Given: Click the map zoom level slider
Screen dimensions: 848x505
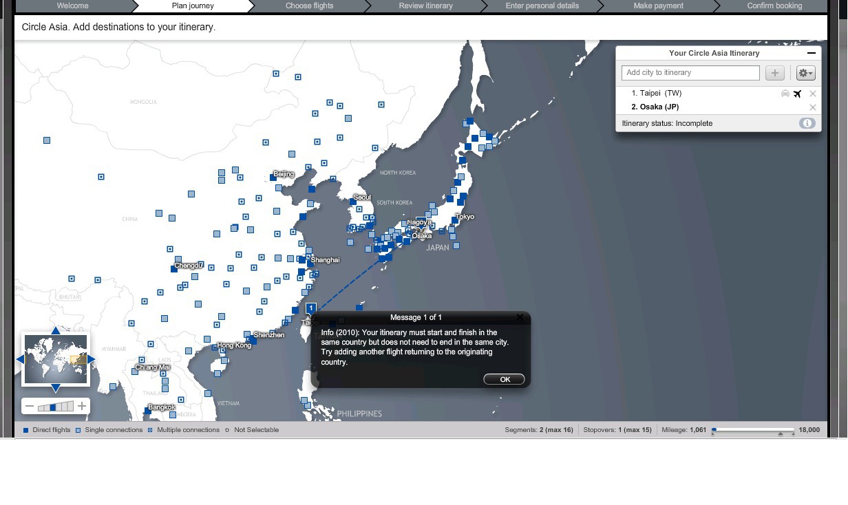Looking at the screenshot, I should 56,407.
